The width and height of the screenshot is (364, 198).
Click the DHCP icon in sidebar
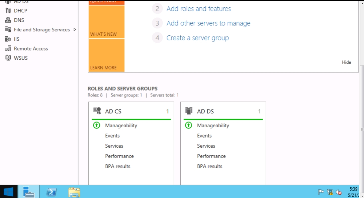(8, 11)
